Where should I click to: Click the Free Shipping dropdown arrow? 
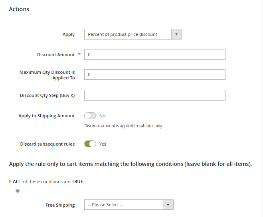click(168, 205)
